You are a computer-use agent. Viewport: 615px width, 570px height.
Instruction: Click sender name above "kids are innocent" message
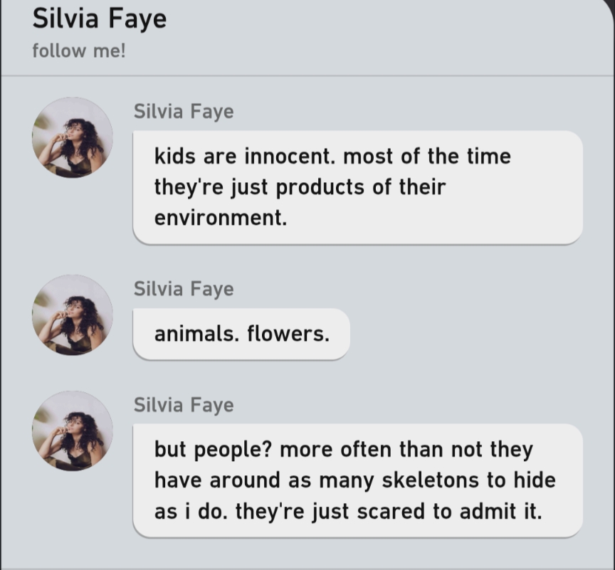(x=184, y=112)
